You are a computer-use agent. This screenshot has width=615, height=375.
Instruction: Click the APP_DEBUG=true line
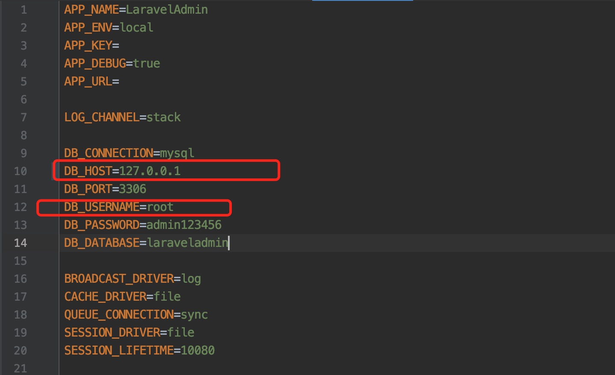(x=112, y=63)
